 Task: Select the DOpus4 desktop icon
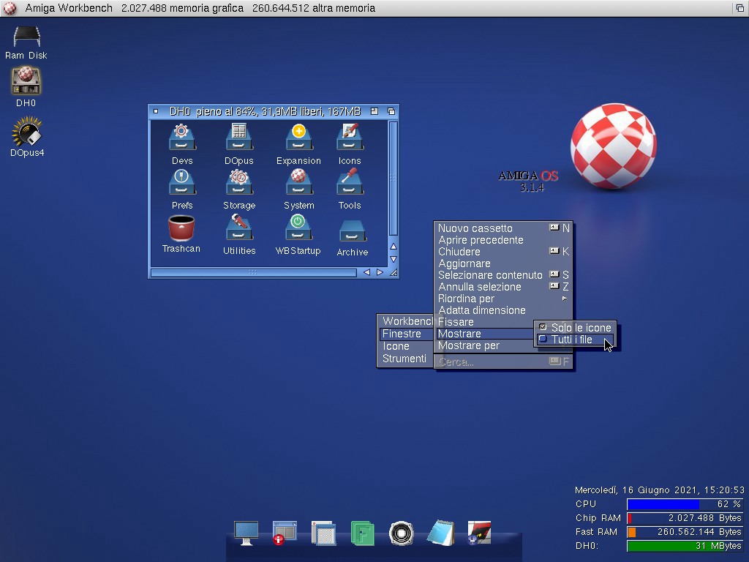tap(26, 133)
